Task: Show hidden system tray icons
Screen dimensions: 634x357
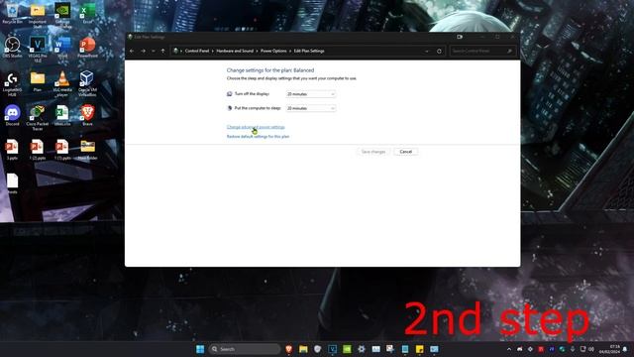Action: tap(509, 349)
